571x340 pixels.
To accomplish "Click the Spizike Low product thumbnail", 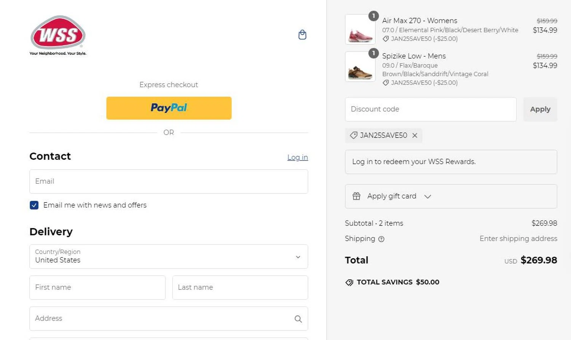I will (x=360, y=67).
